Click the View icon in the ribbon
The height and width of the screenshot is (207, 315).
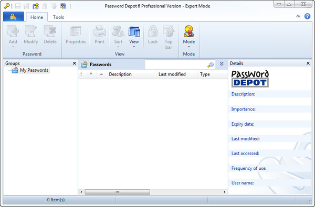click(134, 31)
